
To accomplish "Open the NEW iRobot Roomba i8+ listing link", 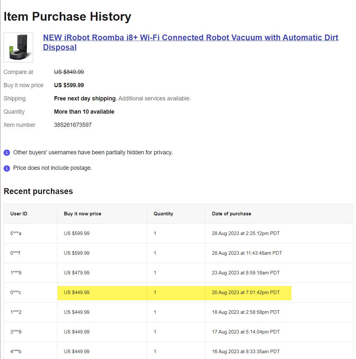I will (190, 38).
